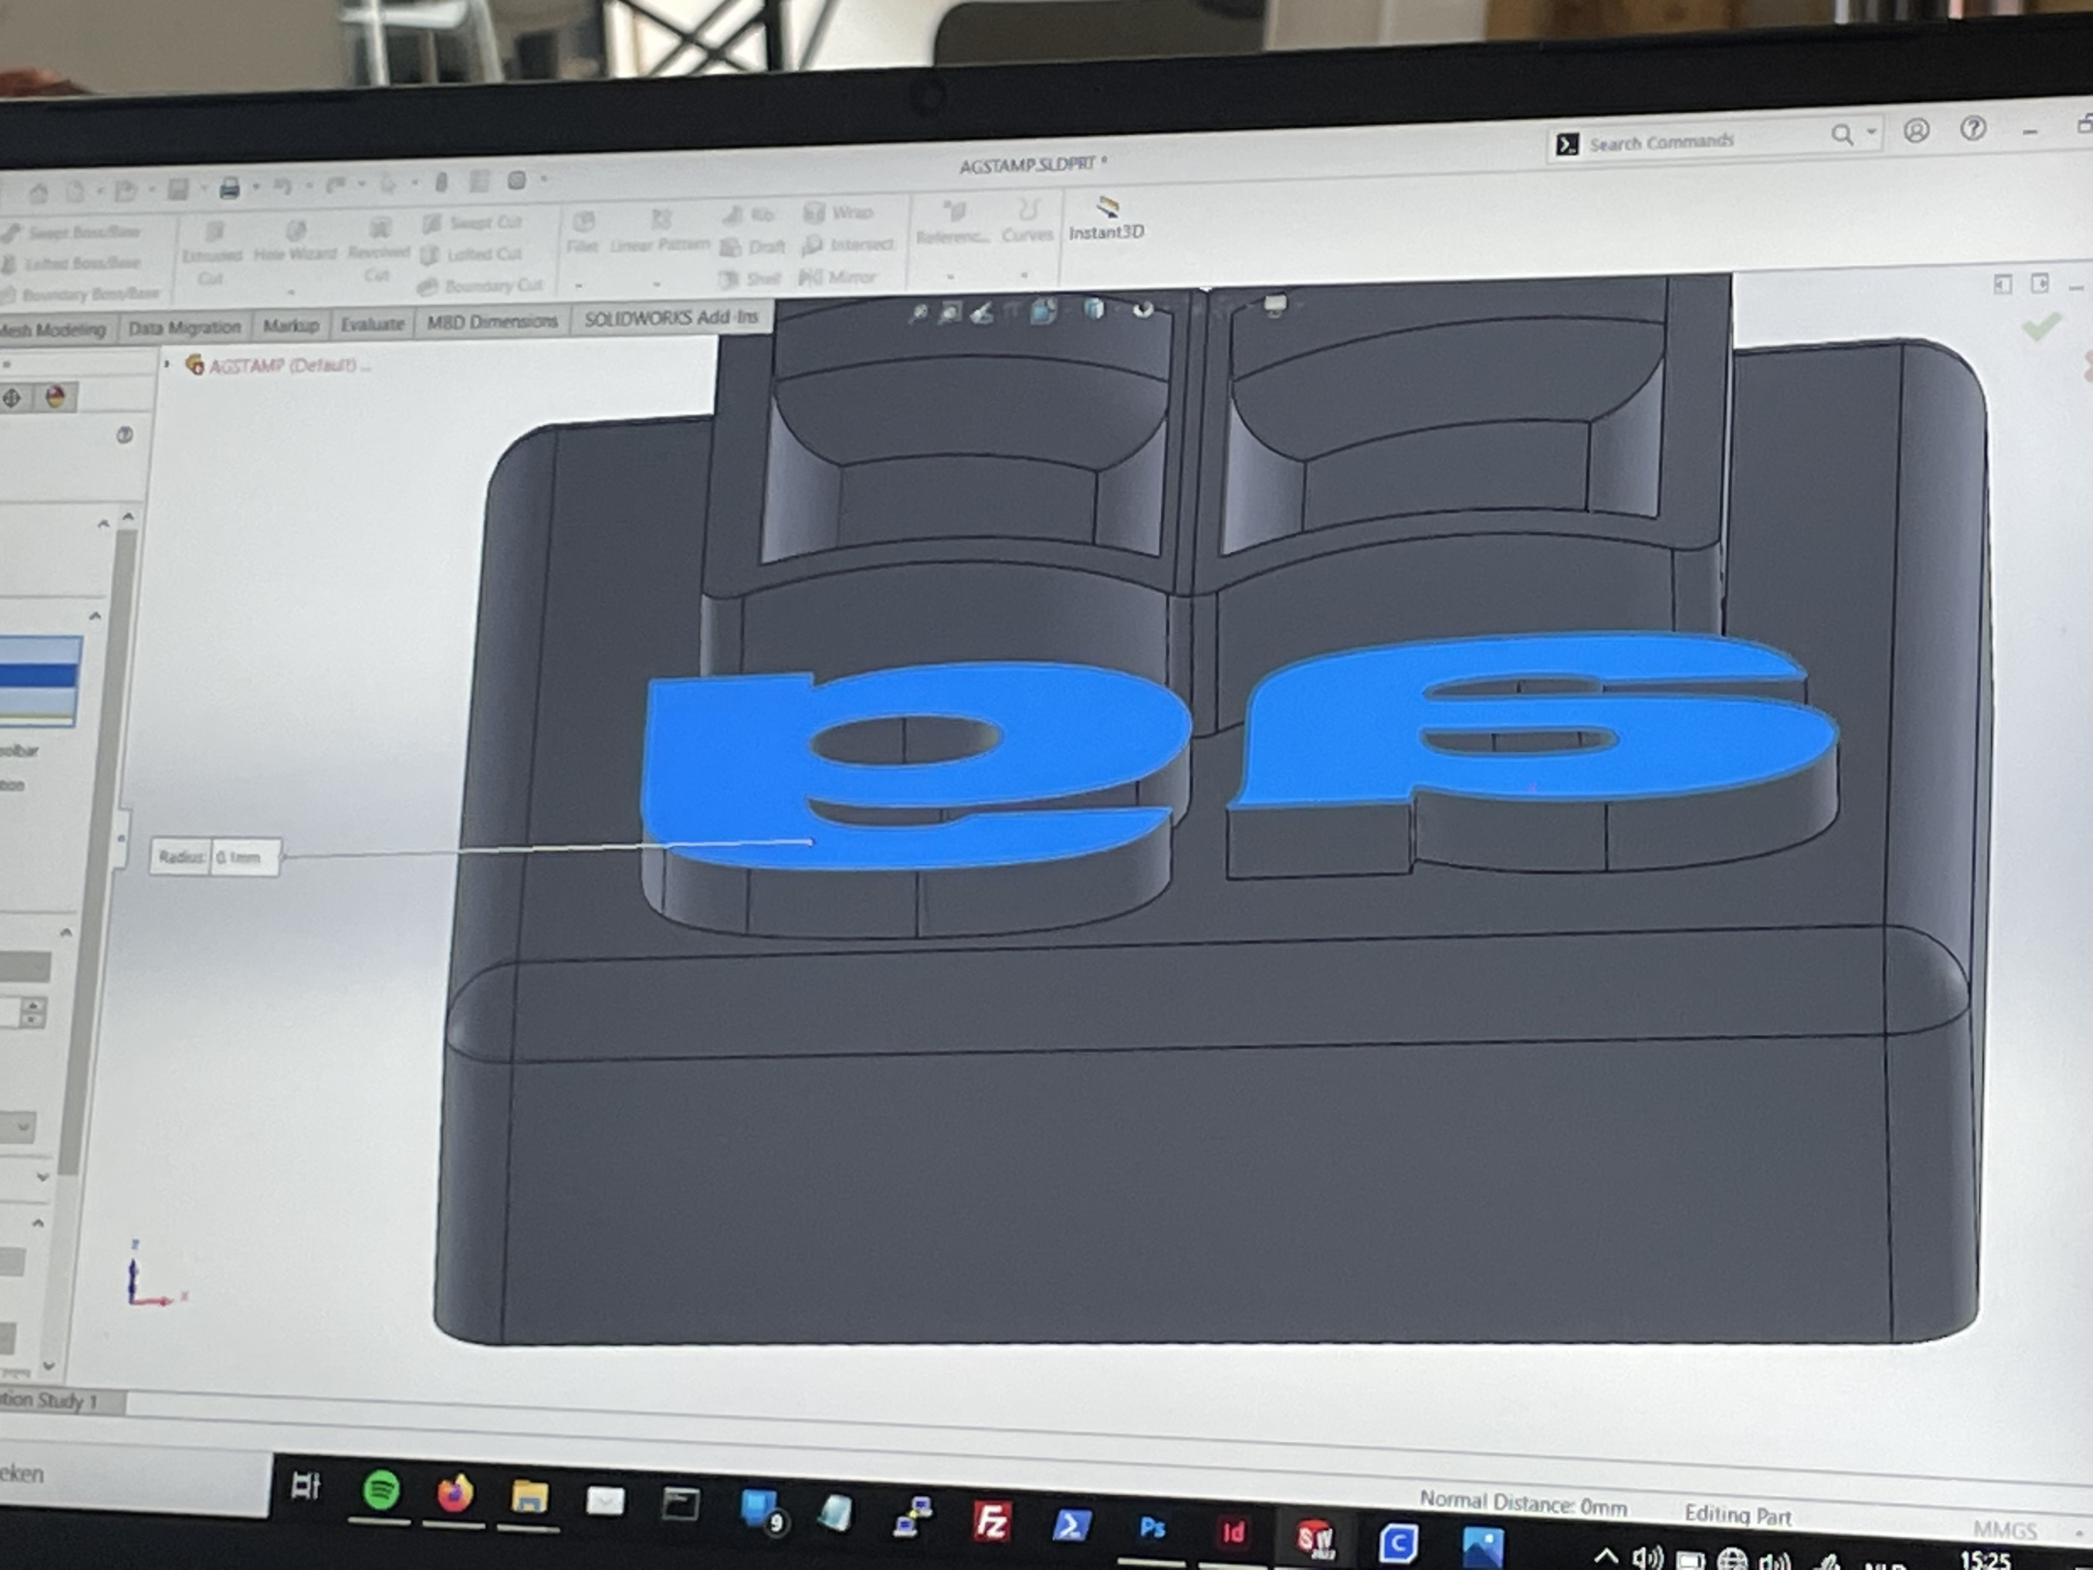Open the Data Migration tab
This screenshot has width=2093, height=1570.
click(184, 328)
